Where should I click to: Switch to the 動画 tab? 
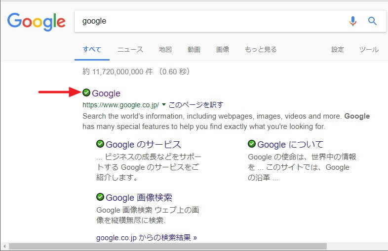[194, 49]
